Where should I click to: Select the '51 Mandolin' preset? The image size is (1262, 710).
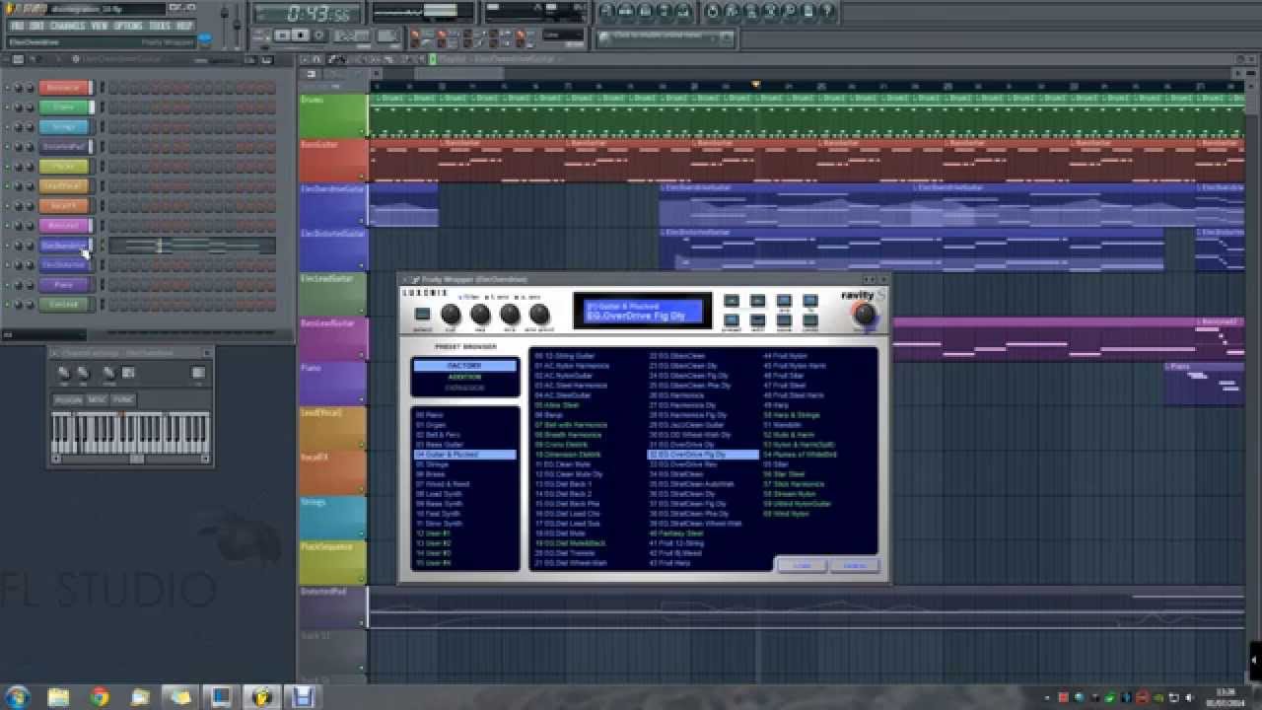tap(783, 425)
